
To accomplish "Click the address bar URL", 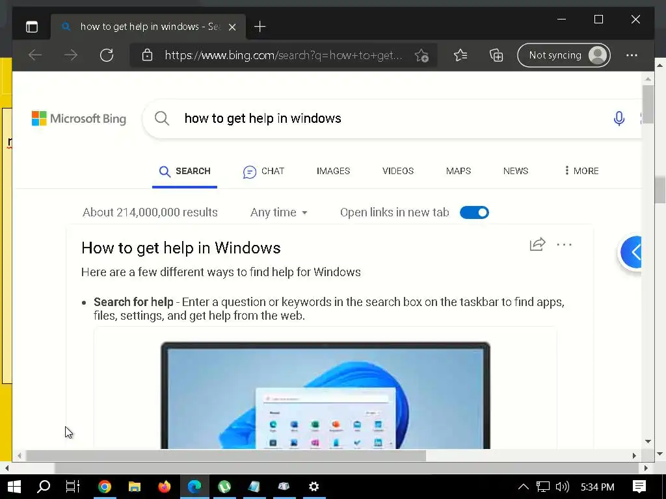I will pos(284,55).
